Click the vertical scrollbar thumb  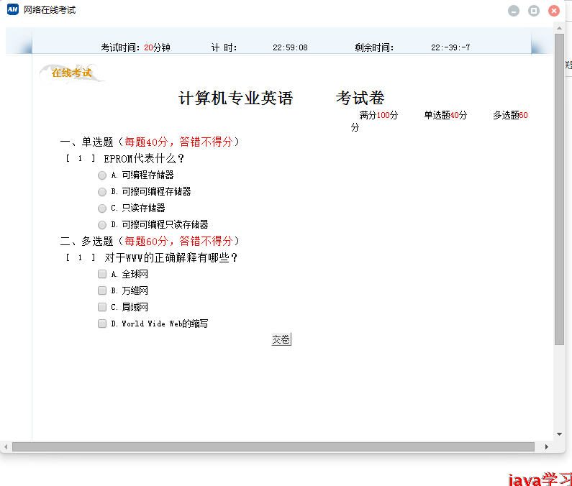pyautogui.click(x=559, y=189)
